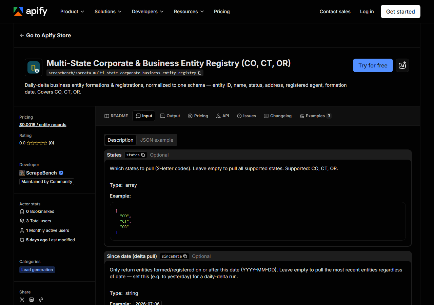
Task: Click the Total users icon
Action: [x=22, y=221]
